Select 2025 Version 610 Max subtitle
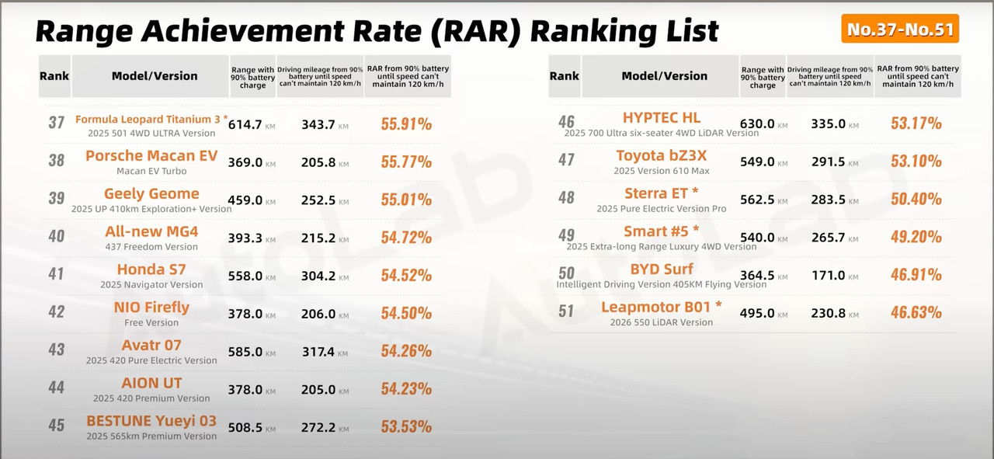Screen dimensions: 994x459 coord(662,171)
